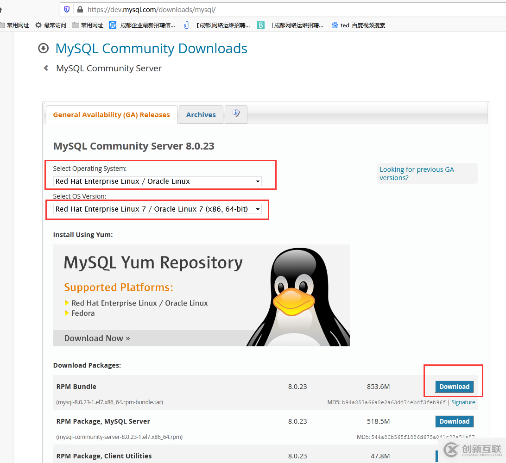The image size is (506, 463).
Task: Click the download circle icon beside page title
Action: click(43, 49)
